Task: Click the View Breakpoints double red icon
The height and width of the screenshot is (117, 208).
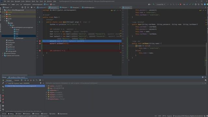Action: [x=3, y=99]
